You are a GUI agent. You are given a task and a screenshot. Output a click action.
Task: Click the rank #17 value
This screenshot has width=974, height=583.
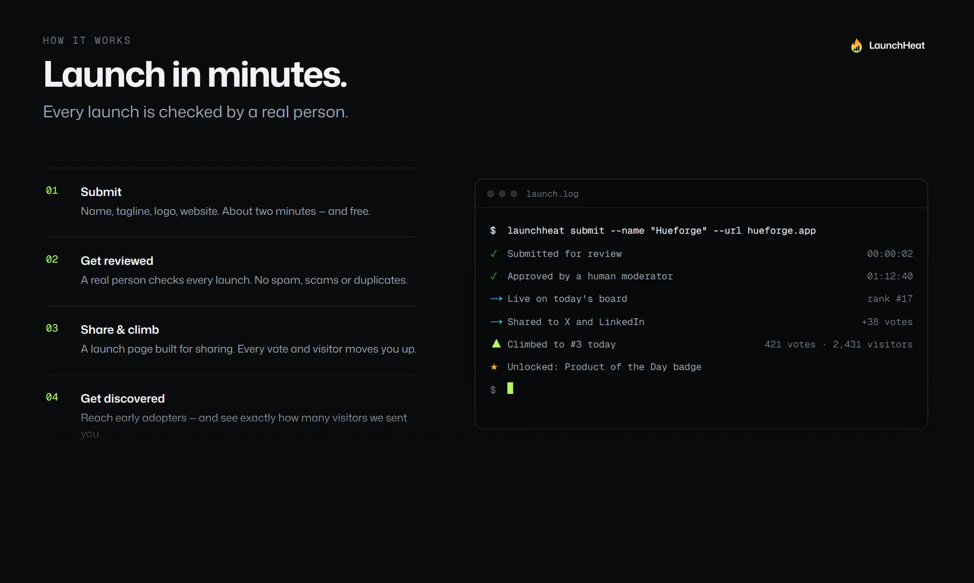pyautogui.click(x=890, y=298)
